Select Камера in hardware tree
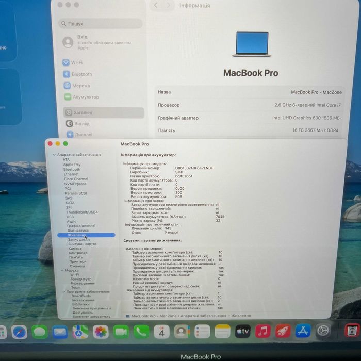Screen dimensions: 361x361 coord(75,249)
